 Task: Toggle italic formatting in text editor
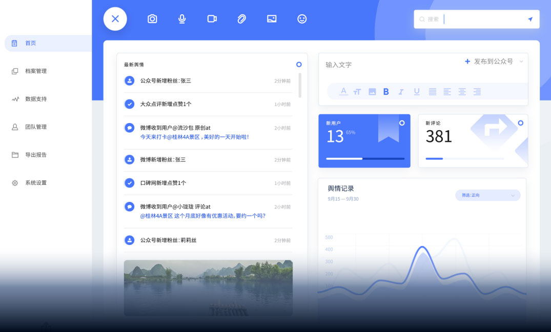pos(401,92)
